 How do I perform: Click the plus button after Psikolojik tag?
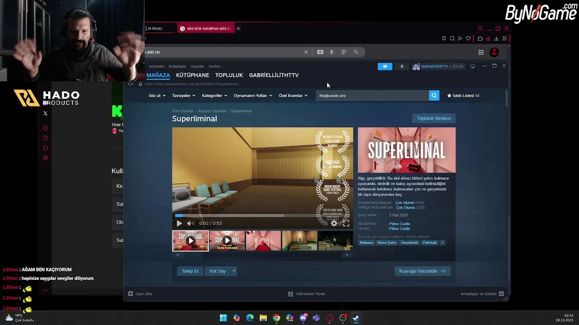(x=442, y=242)
